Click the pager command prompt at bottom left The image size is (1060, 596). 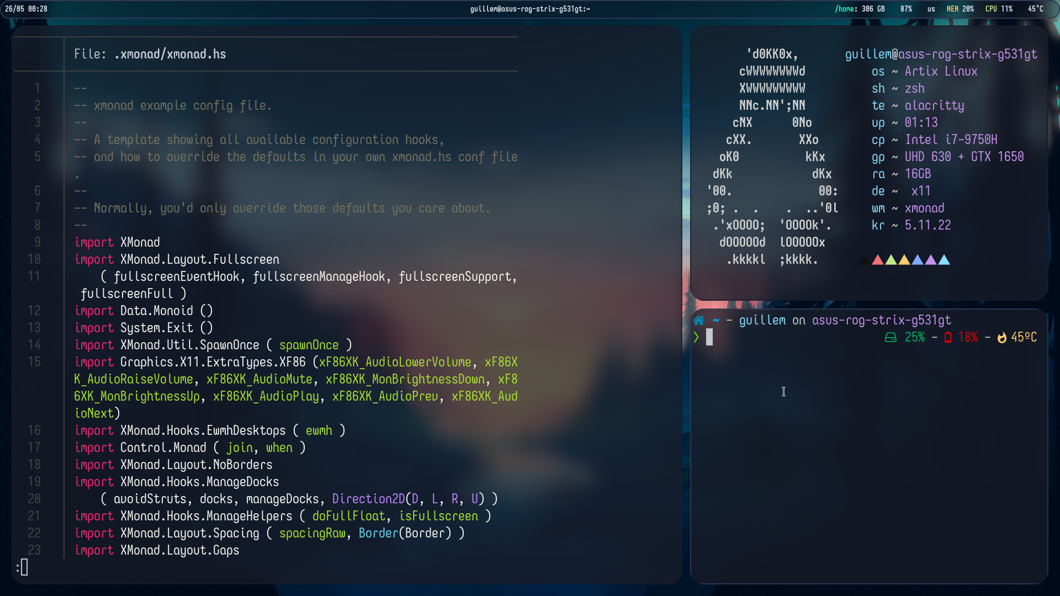[x=22, y=567]
